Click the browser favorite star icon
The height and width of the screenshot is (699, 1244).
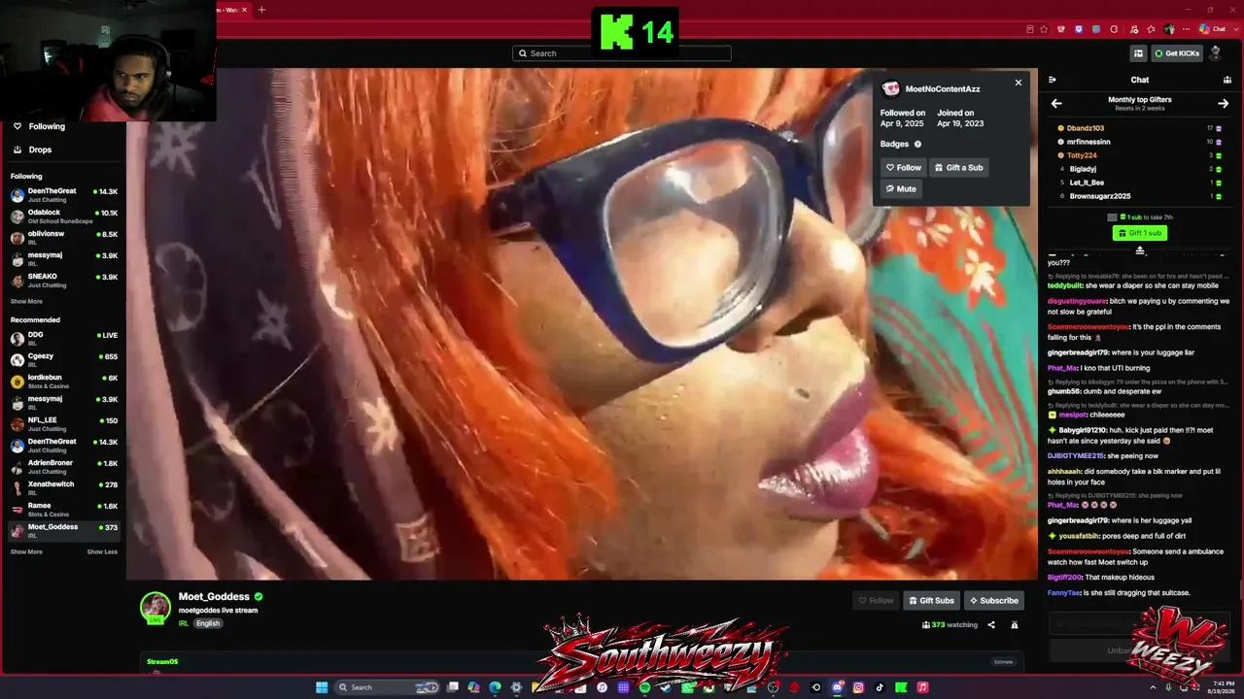(x=1045, y=29)
